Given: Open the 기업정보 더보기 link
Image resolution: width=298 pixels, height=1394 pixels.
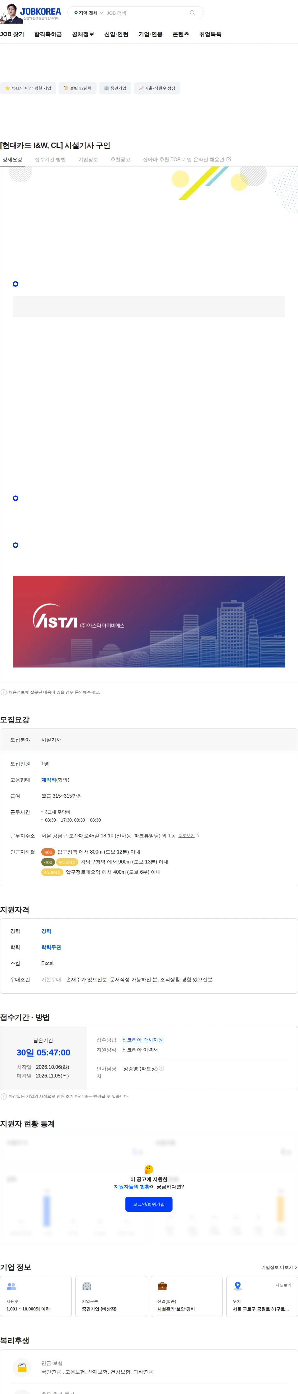Looking at the screenshot, I should [x=279, y=1267].
